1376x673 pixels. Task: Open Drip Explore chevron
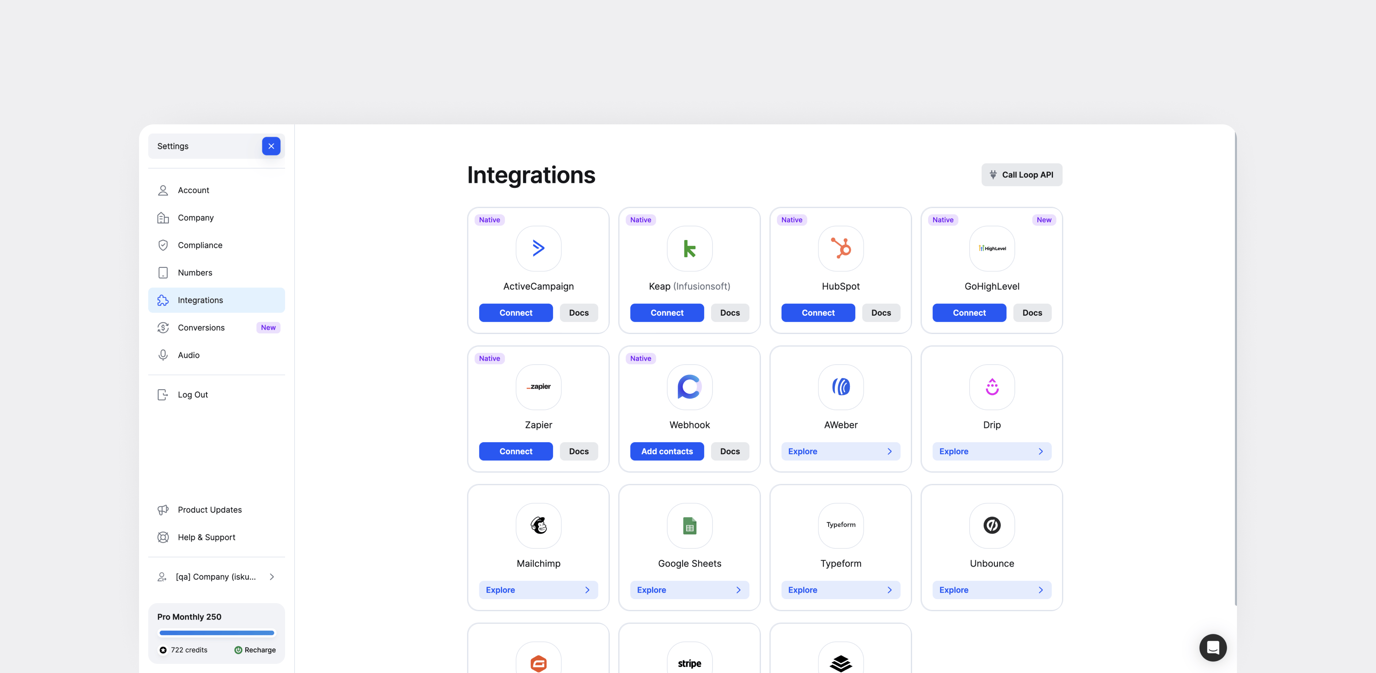coord(1040,451)
